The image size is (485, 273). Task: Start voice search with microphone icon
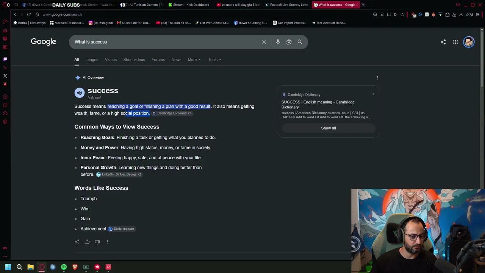[x=278, y=42]
